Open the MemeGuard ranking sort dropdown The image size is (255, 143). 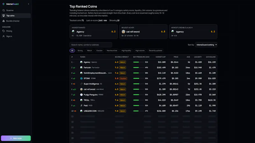[x=206, y=45]
